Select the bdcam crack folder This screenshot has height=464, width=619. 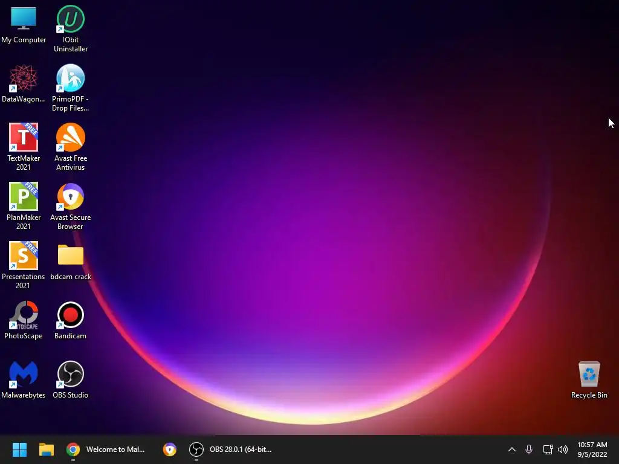pyautogui.click(x=71, y=262)
